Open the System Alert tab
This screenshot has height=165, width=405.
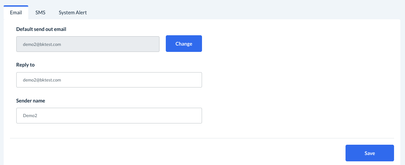[73, 13]
